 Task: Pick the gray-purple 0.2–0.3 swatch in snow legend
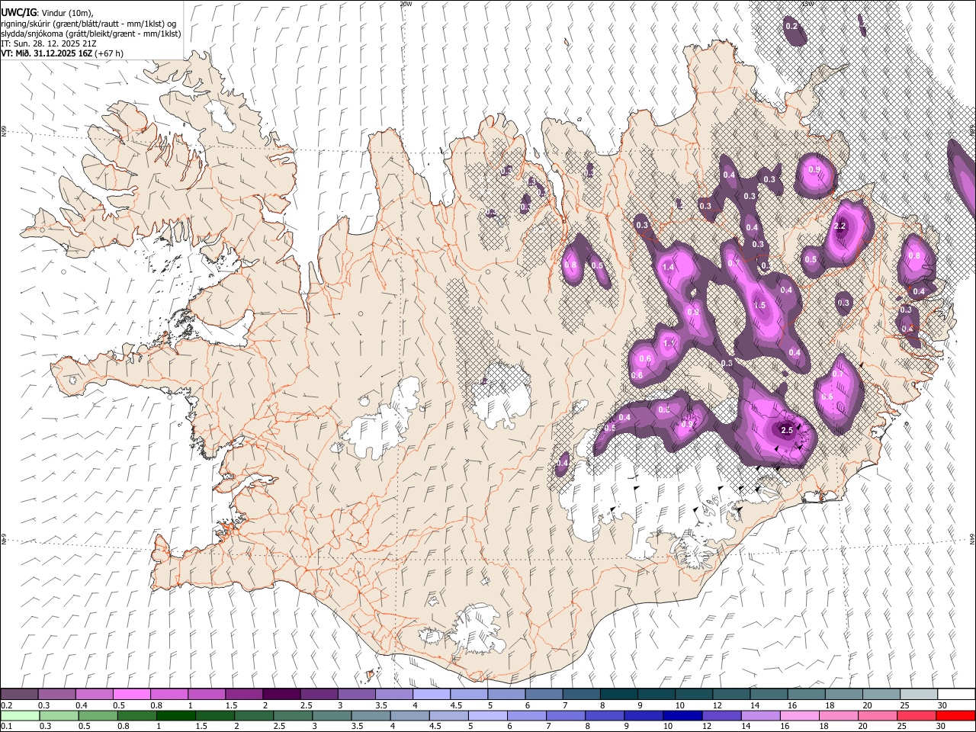(19, 695)
